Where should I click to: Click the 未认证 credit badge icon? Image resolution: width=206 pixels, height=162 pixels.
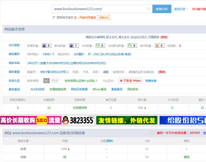click(x=52, y=81)
